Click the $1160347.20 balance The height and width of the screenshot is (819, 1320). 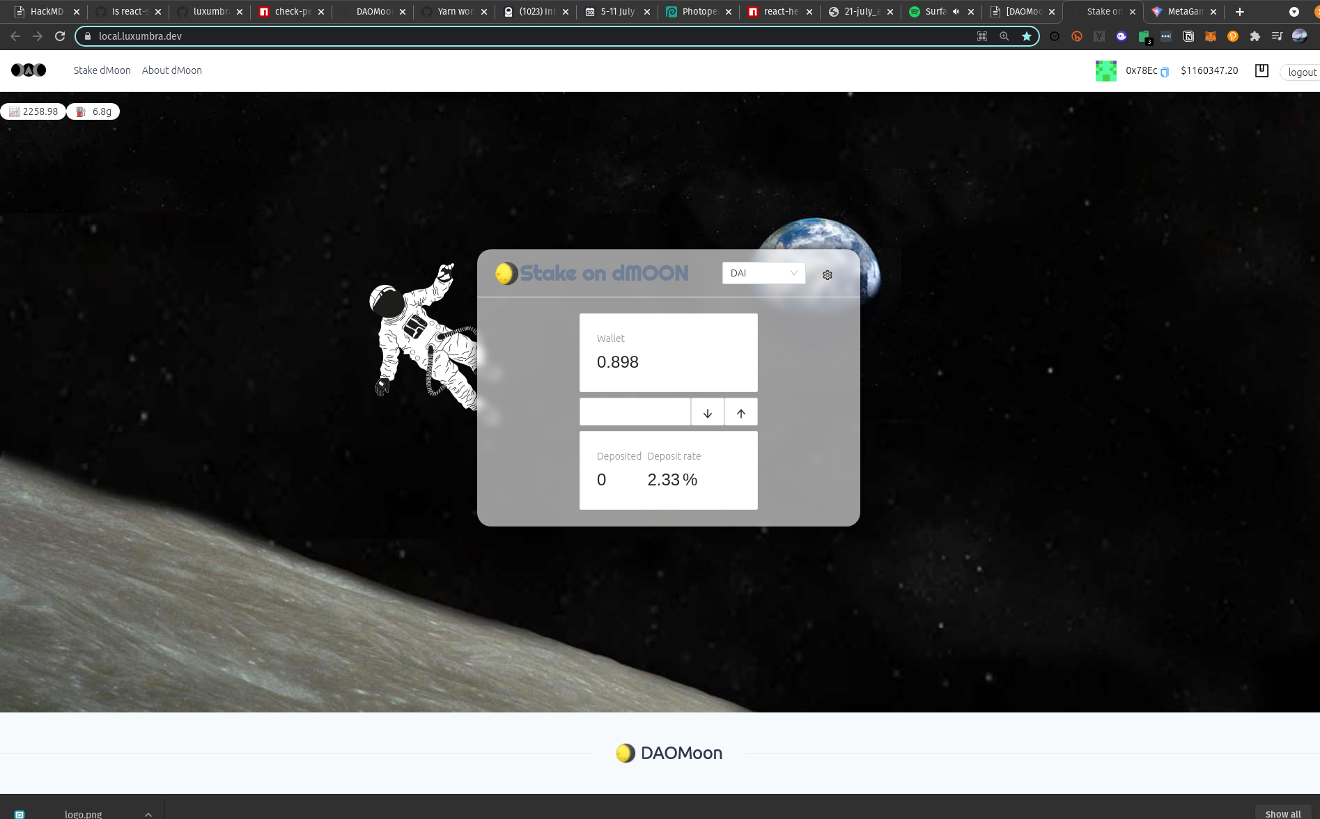1209,70
